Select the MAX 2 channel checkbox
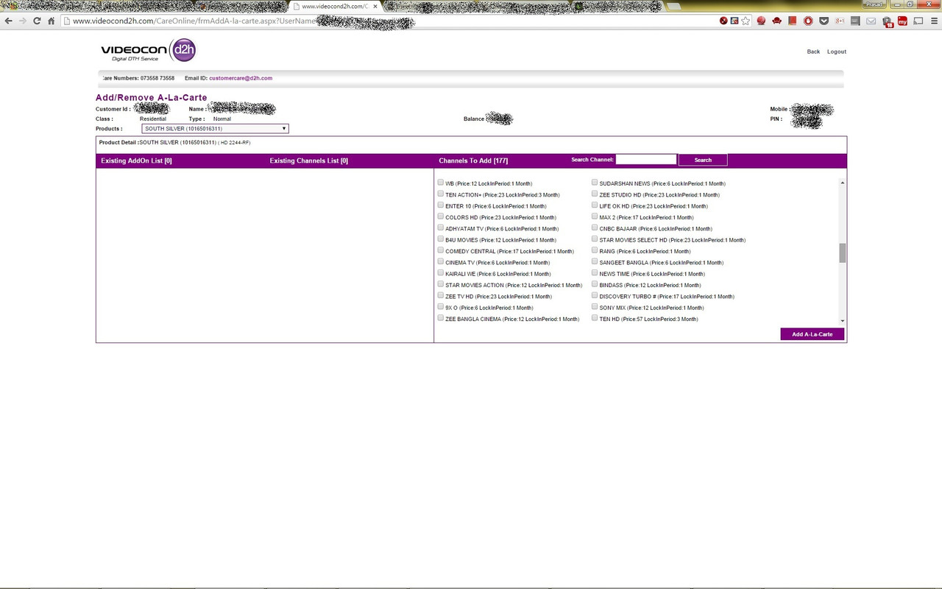This screenshot has width=942, height=589. coord(595,216)
